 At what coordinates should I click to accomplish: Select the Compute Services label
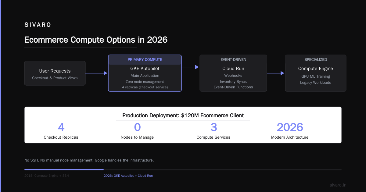(x=213, y=137)
